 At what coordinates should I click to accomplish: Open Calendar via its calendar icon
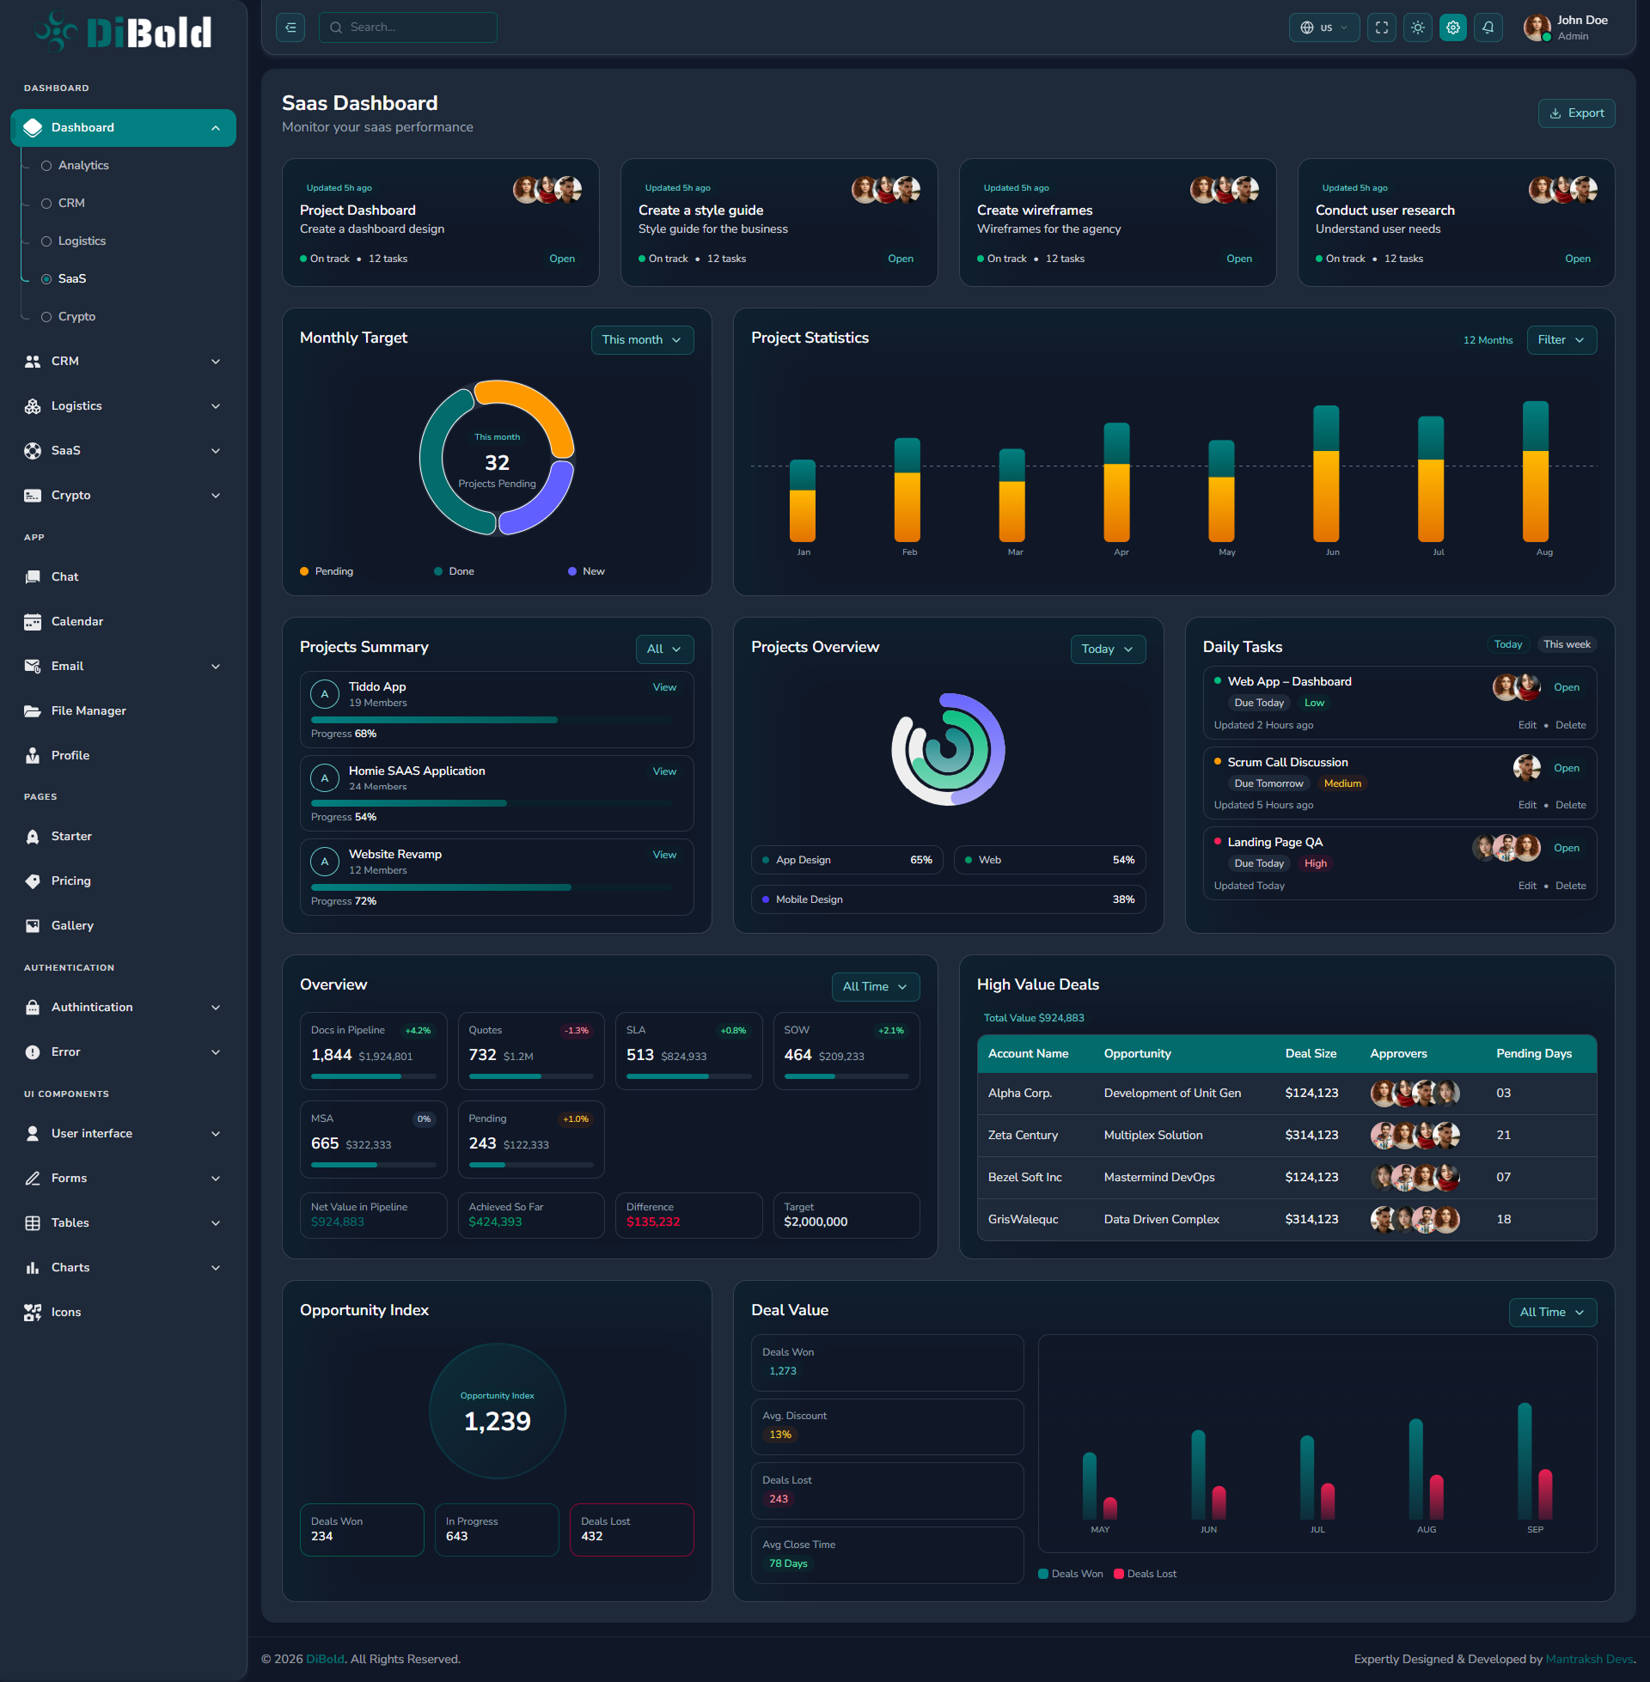pos(33,622)
